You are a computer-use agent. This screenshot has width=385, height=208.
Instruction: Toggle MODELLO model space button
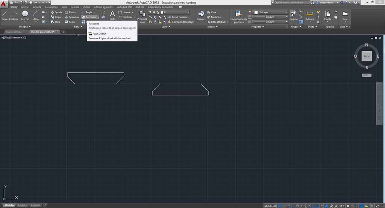(270, 206)
